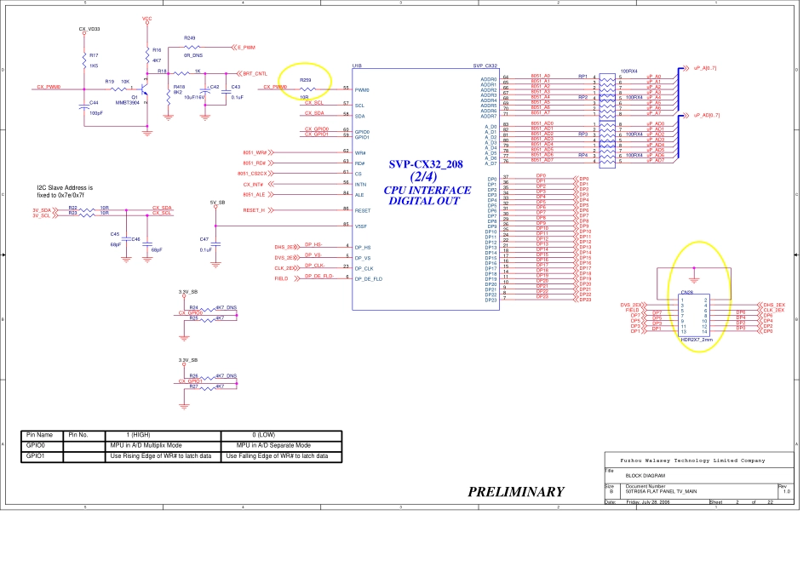This screenshot has width=809, height=572.
Task: Select the "SVP-CX32_208" chip title
Action: (426, 164)
